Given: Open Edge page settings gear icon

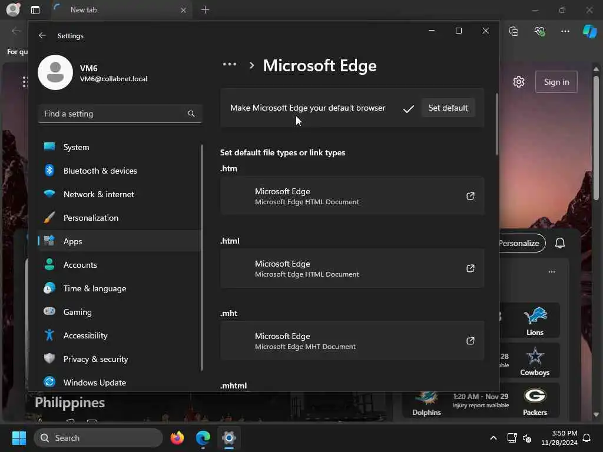Looking at the screenshot, I should click(519, 81).
